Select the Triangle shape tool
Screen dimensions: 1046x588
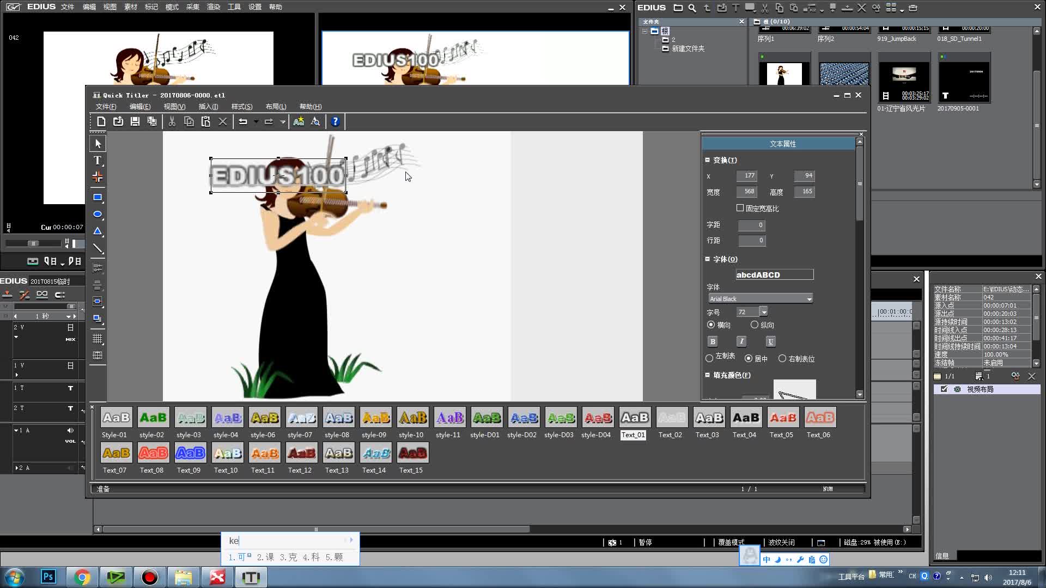click(x=98, y=231)
